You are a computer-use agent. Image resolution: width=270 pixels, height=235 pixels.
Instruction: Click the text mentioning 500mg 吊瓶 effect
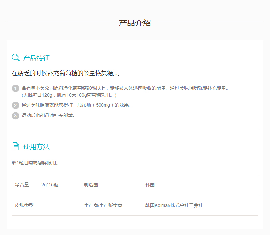(76, 105)
